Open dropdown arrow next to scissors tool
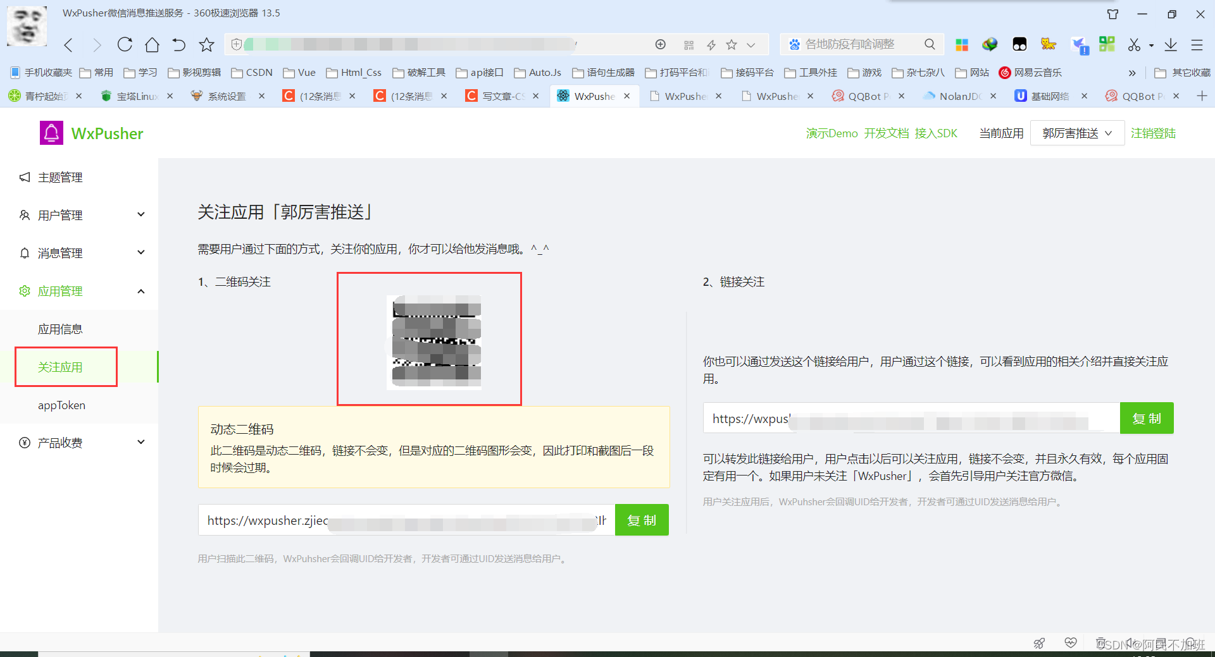 click(1151, 45)
